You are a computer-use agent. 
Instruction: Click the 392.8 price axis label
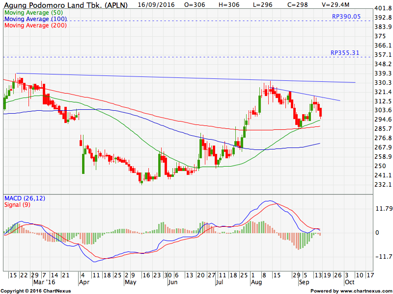[383, 18]
